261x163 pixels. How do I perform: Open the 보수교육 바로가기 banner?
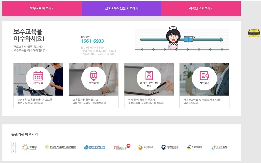(42, 8)
